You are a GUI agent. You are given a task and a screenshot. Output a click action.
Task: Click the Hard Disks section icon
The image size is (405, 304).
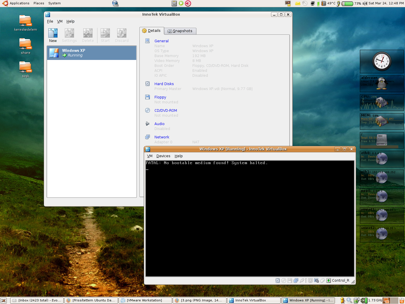tap(148, 84)
